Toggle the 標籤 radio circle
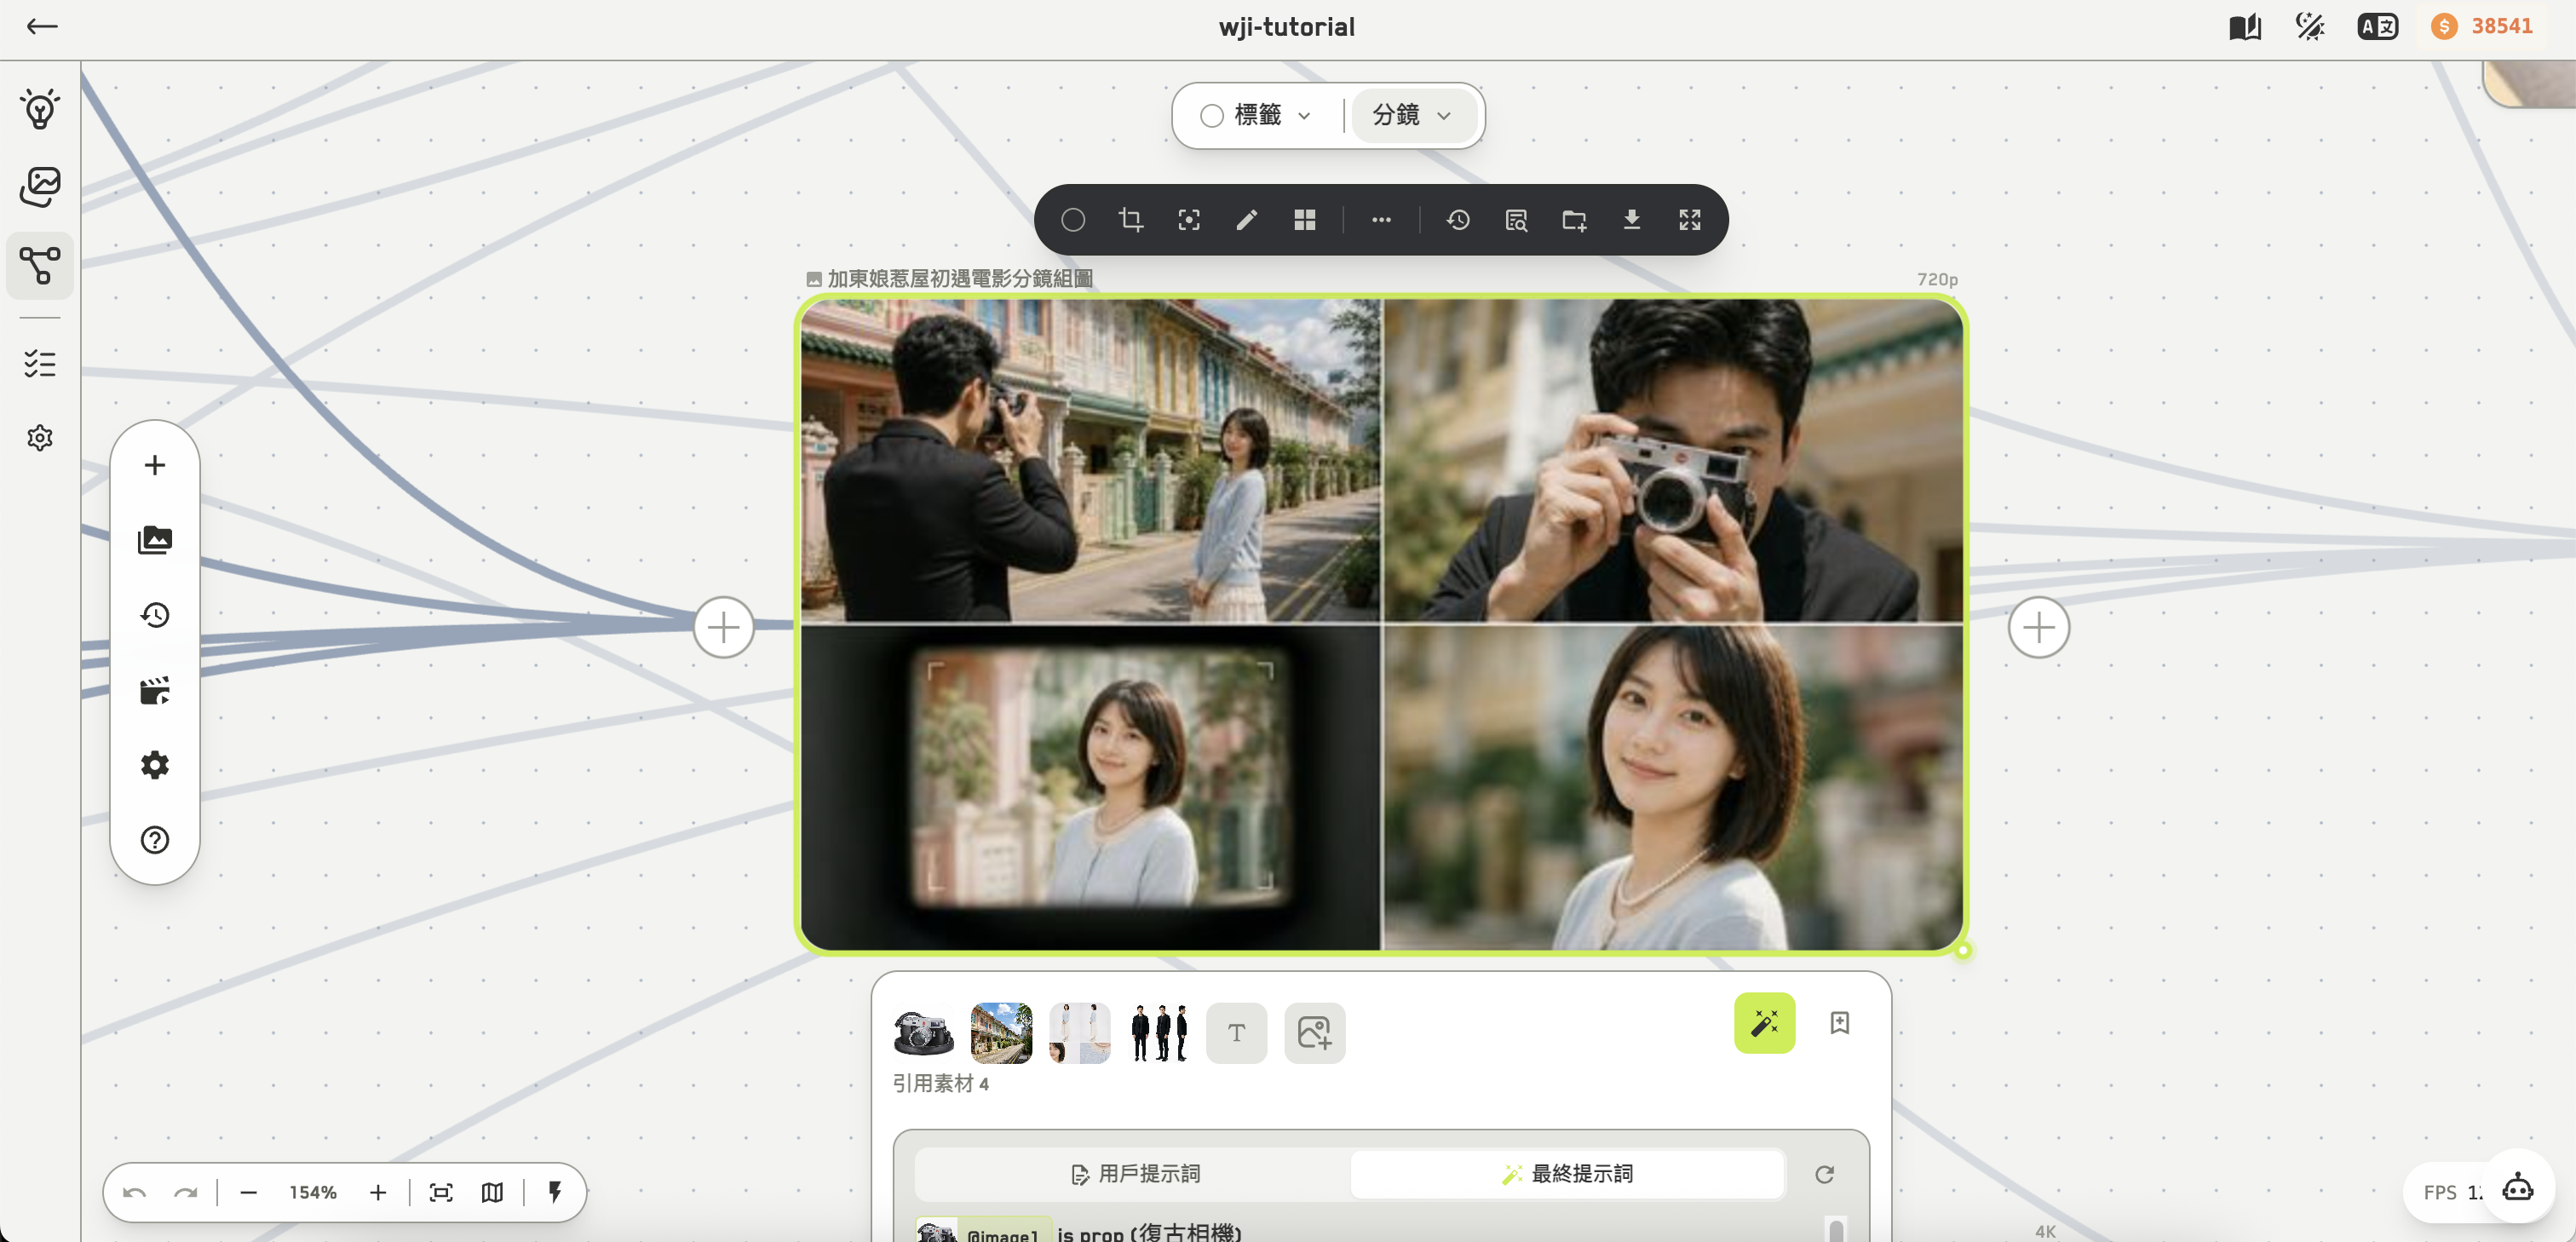The height and width of the screenshot is (1242, 2576). click(1212, 116)
